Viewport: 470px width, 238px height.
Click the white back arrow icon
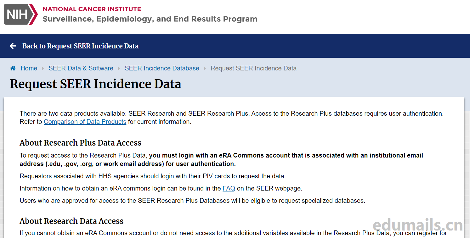coord(13,46)
